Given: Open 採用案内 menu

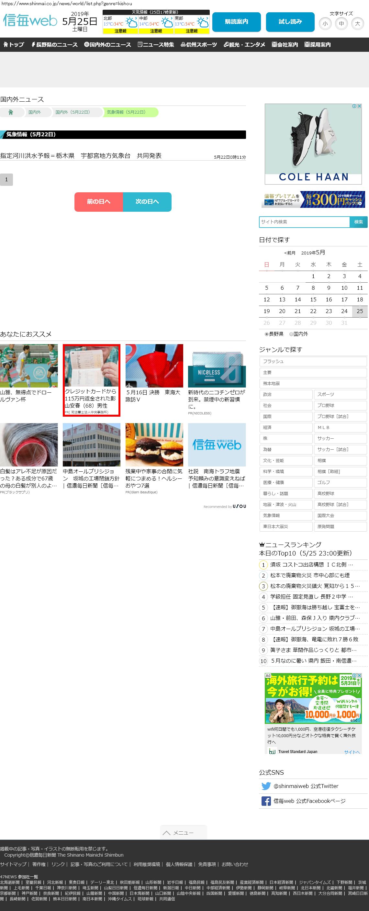Looking at the screenshot, I should [318, 45].
